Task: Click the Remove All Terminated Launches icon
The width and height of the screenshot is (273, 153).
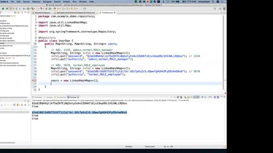Action: [181, 97]
